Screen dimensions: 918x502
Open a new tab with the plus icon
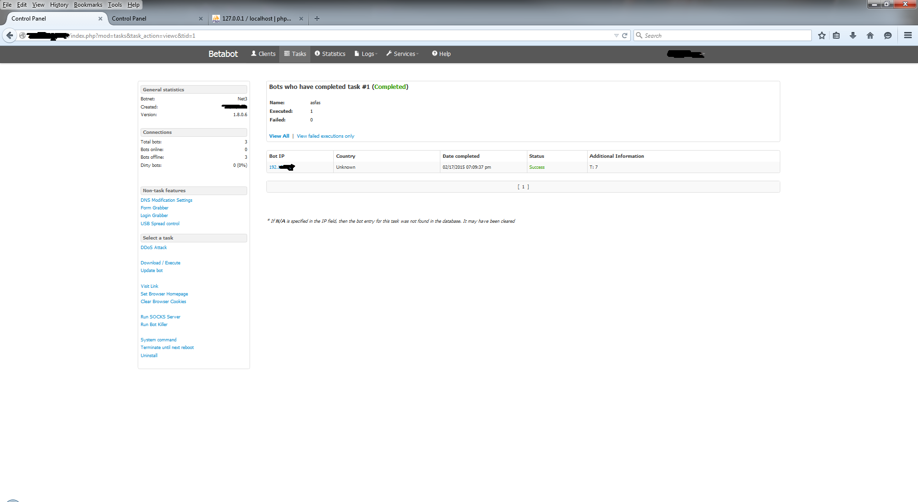[x=317, y=19]
